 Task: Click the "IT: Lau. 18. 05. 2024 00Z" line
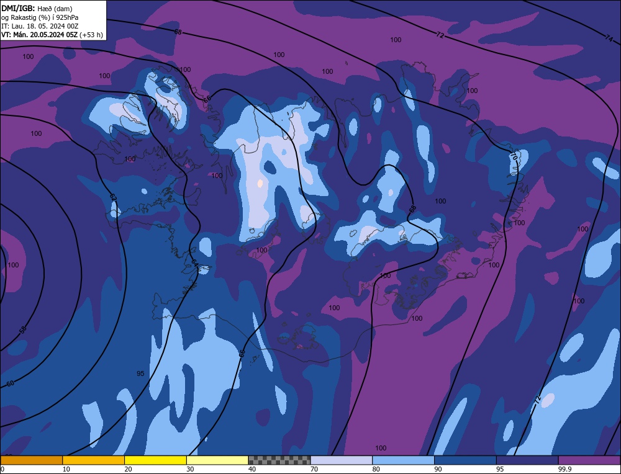[x=40, y=26]
